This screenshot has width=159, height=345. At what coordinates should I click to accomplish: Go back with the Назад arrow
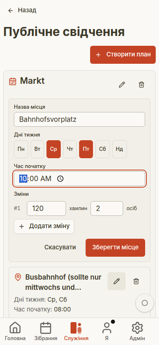tap(10, 11)
